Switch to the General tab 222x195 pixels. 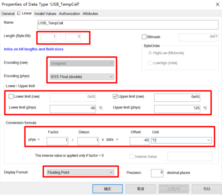[x=8, y=14]
